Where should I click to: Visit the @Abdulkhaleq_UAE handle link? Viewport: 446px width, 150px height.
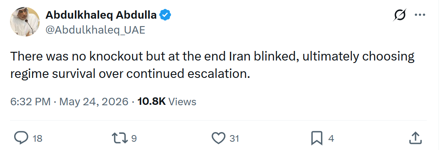tap(95, 30)
